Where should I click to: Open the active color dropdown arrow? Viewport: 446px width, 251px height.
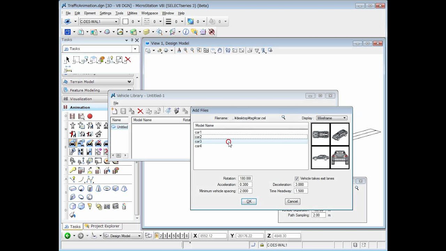[138, 22]
